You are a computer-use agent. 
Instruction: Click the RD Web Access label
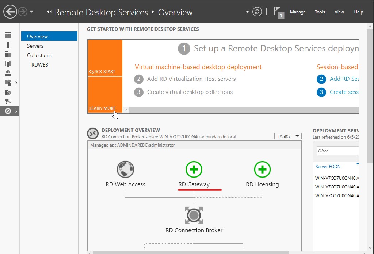[x=126, y=184]
